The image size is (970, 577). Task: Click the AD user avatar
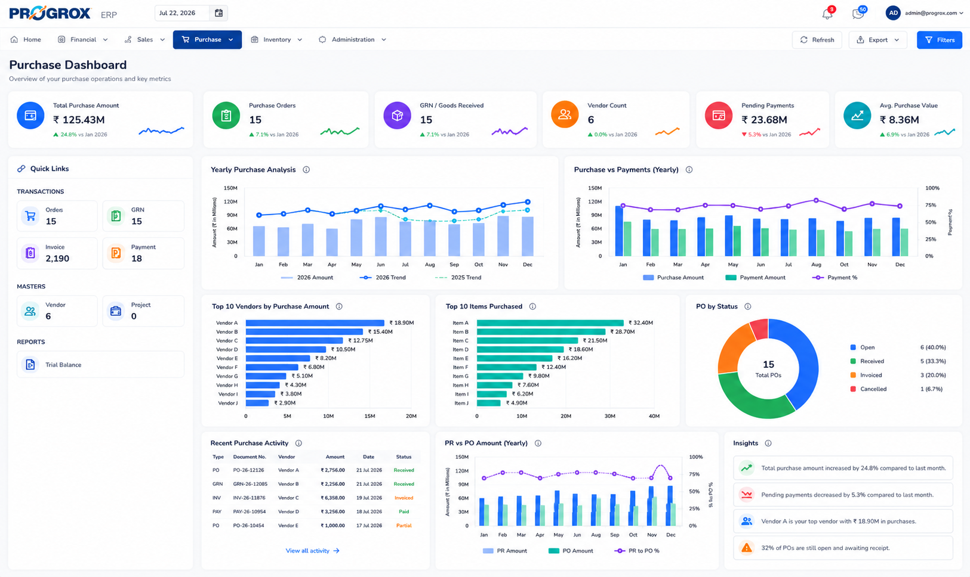[893, 13]
